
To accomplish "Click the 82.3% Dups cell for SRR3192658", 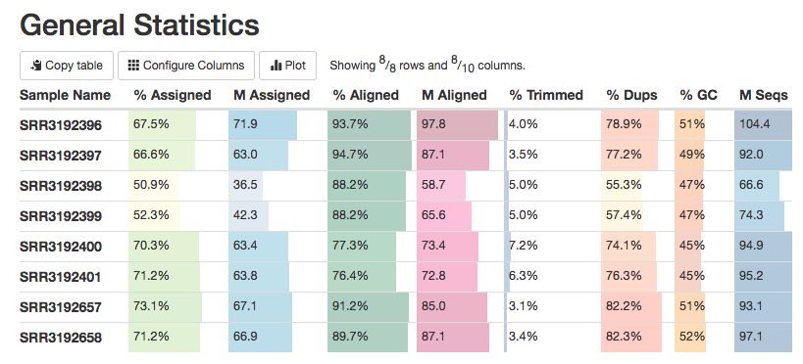I will tap(631, 338).
